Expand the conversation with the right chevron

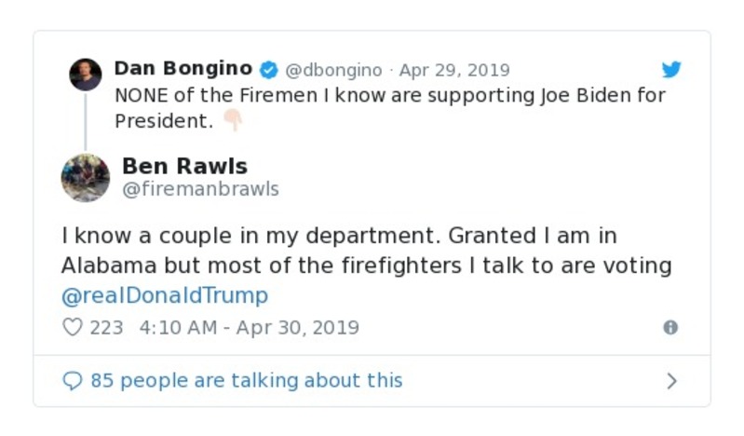(x=671, y=381)
